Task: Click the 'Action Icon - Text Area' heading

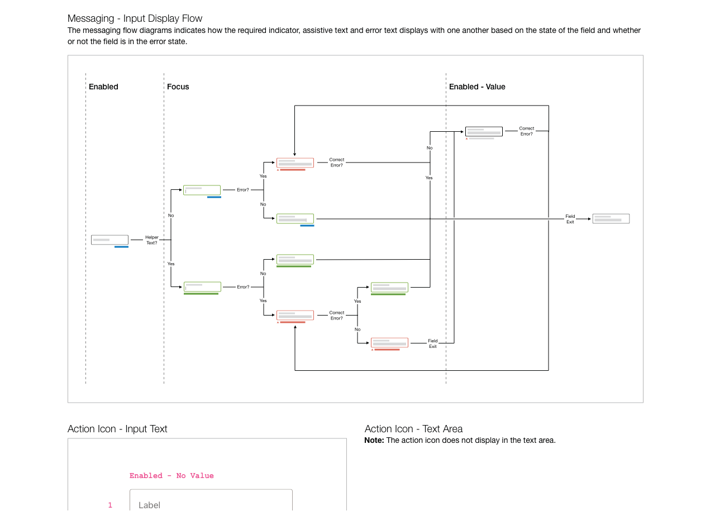Action: coord(413,429)
